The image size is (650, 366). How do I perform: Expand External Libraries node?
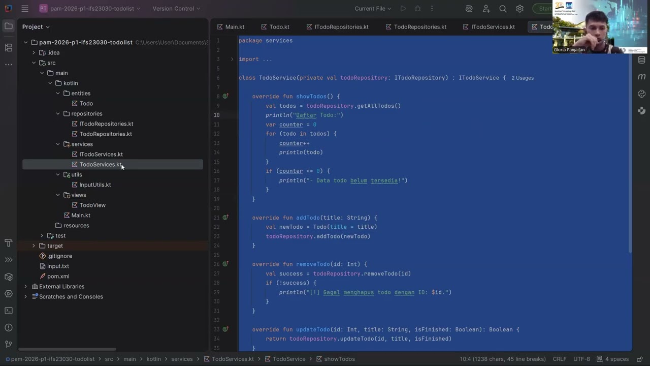(x=25, y=286)
